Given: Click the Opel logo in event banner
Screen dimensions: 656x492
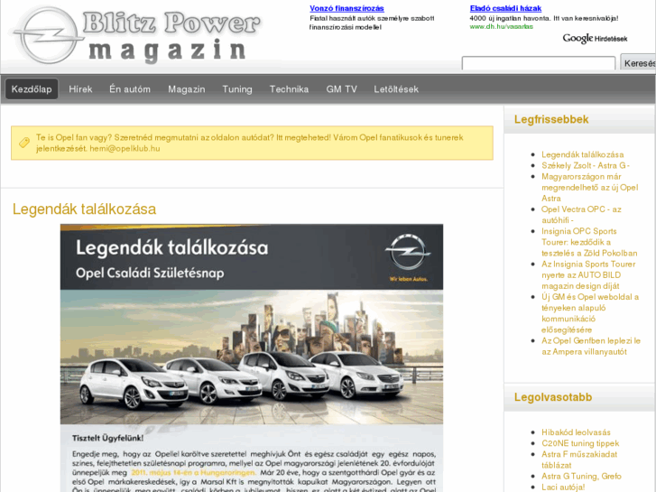Looking at the screenshot, I should 408,252.
